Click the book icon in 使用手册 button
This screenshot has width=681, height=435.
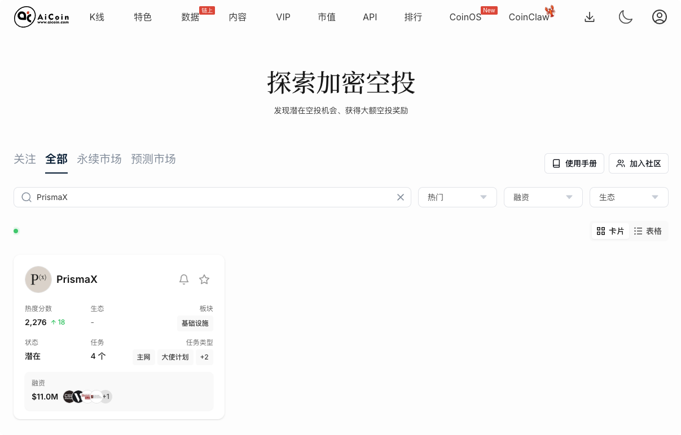click(556, 163)
